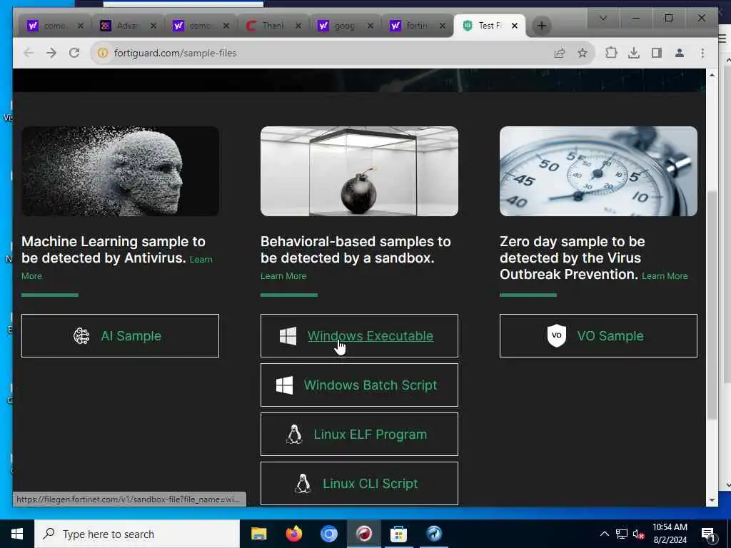Expand the tab search chevron
This screenshot has height=548, width=731.
pos(603,18)
